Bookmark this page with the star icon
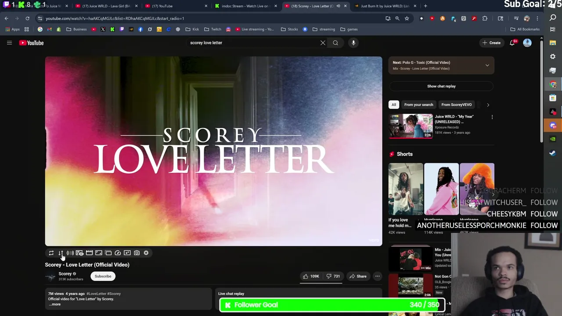 (407, 18)
